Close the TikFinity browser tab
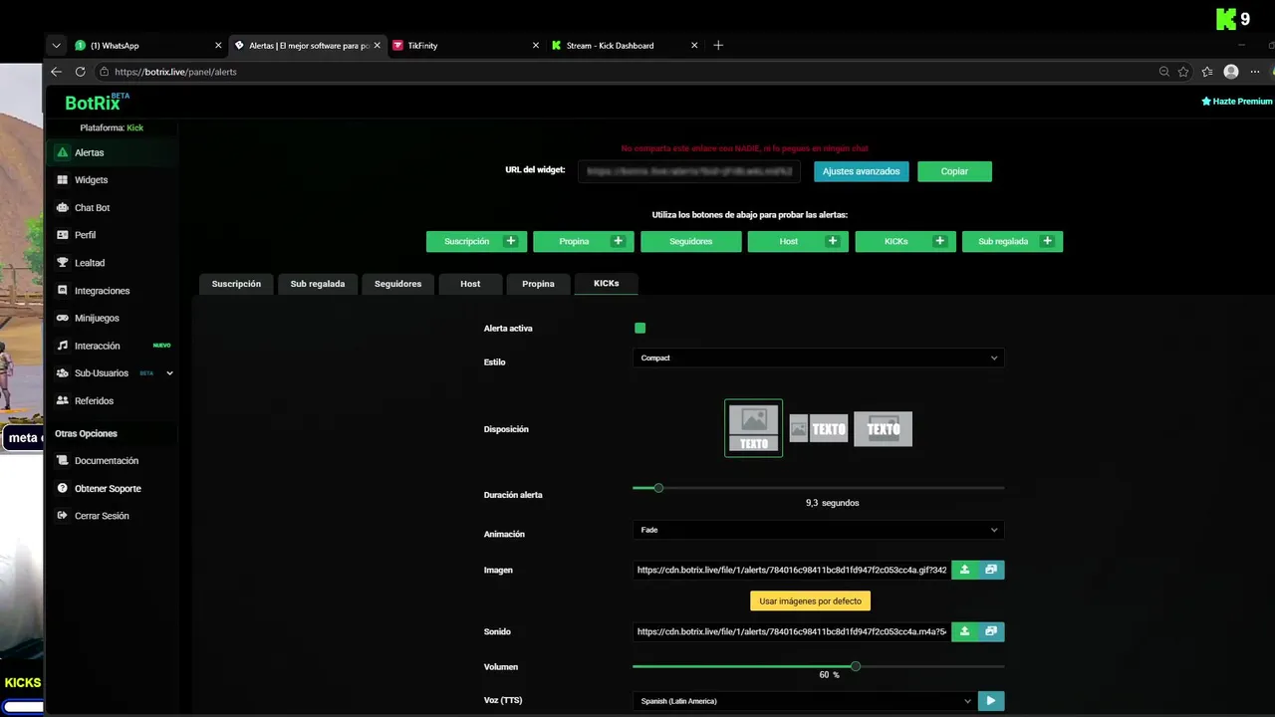This screenshot has width=1275, height=717. pos(535,45)
